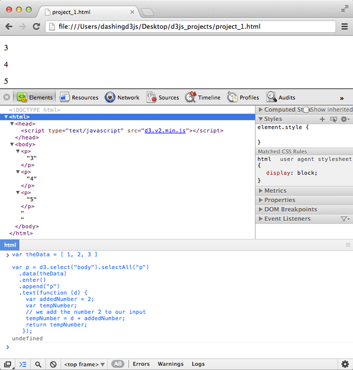Switch to the Resources panel

pos(79,97)
